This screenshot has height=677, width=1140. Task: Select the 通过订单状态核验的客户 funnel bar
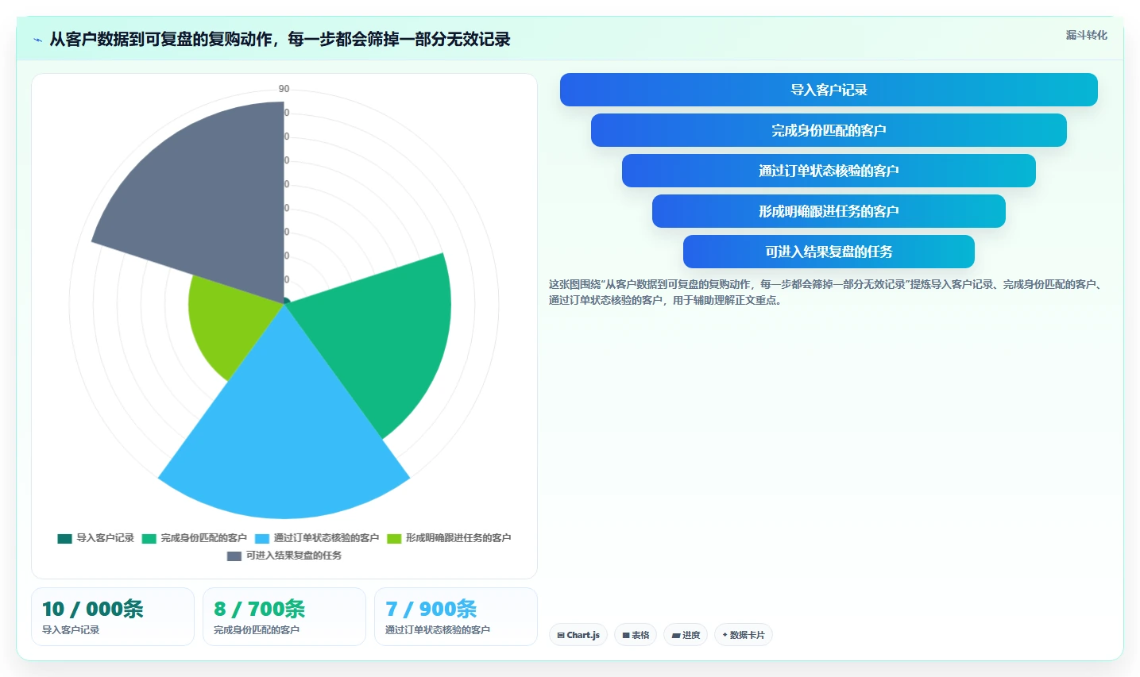click(x=829, y=171)
